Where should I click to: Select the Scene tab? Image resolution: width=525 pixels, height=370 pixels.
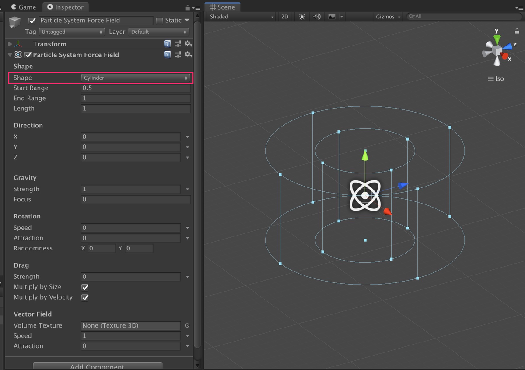point(222,7)
